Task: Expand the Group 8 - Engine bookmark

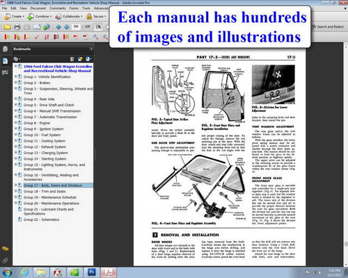Action: point(15,123)
